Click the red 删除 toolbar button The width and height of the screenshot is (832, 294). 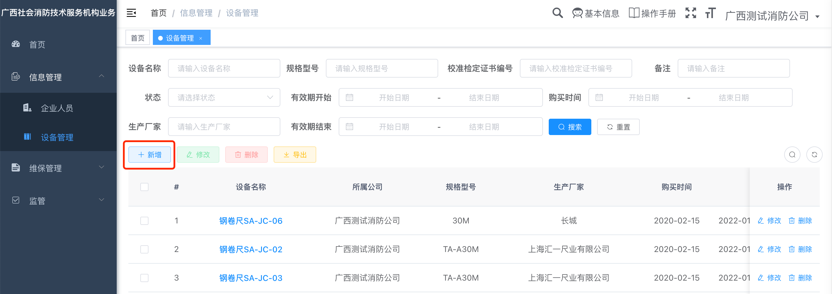tap(247, 154)
